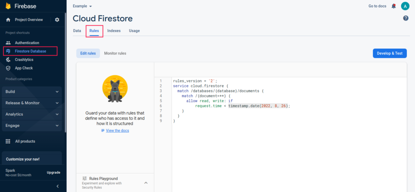This screenshot has height=192, width=415.
Task: Click the Upgrade plan button
Action: coord(53,173)
